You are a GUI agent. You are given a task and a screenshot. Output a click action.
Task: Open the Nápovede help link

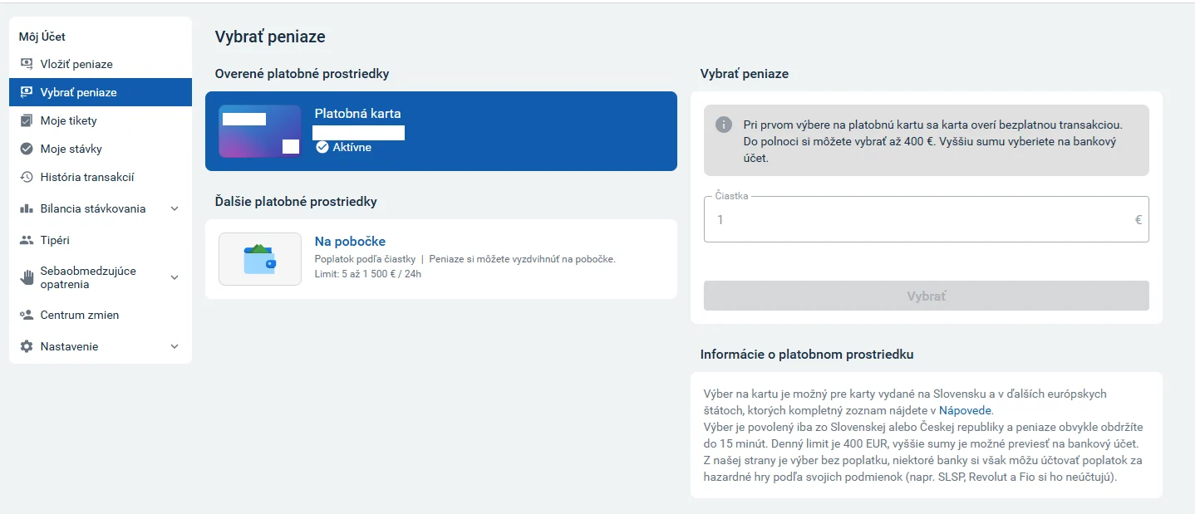tap(966, 410)
